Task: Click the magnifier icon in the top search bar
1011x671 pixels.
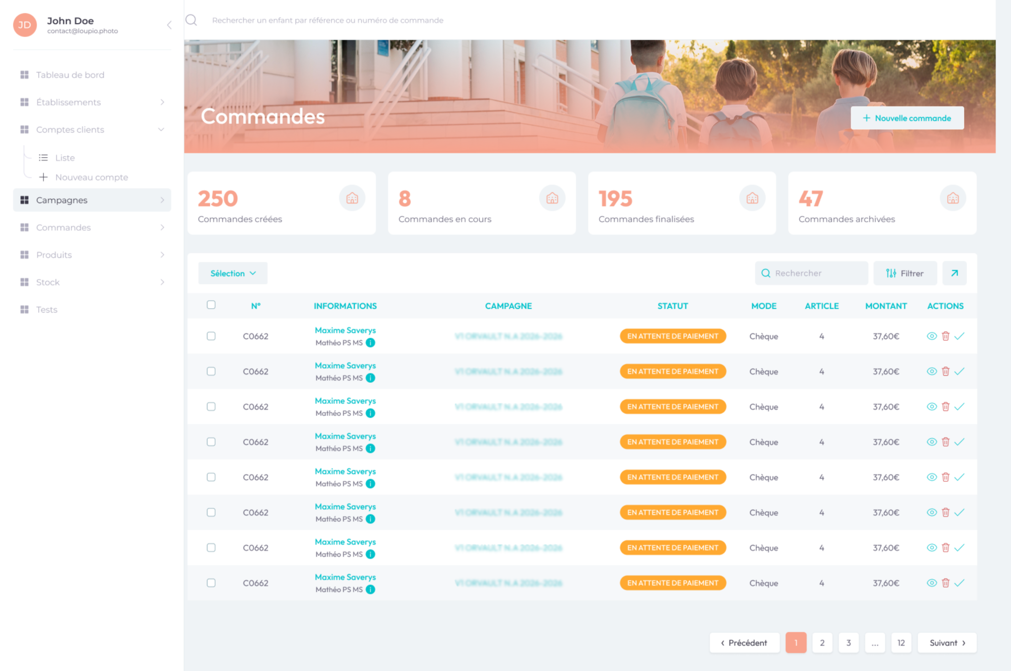Action: click(191, 20)
